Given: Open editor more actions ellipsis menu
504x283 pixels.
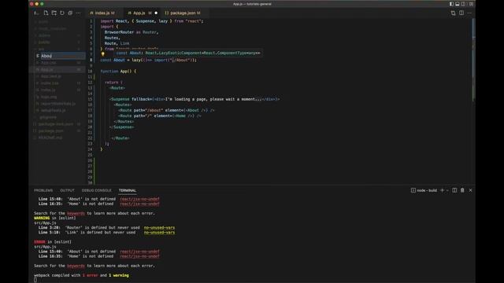Looking at the screenshot, I should [469, 13].
